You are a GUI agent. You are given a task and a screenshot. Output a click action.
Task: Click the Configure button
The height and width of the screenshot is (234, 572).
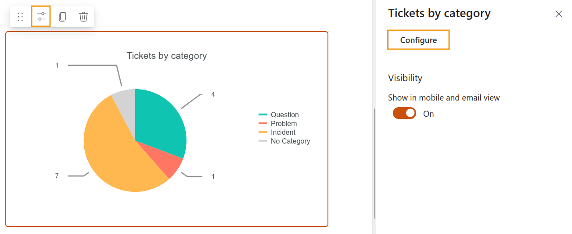click(418, 40)
